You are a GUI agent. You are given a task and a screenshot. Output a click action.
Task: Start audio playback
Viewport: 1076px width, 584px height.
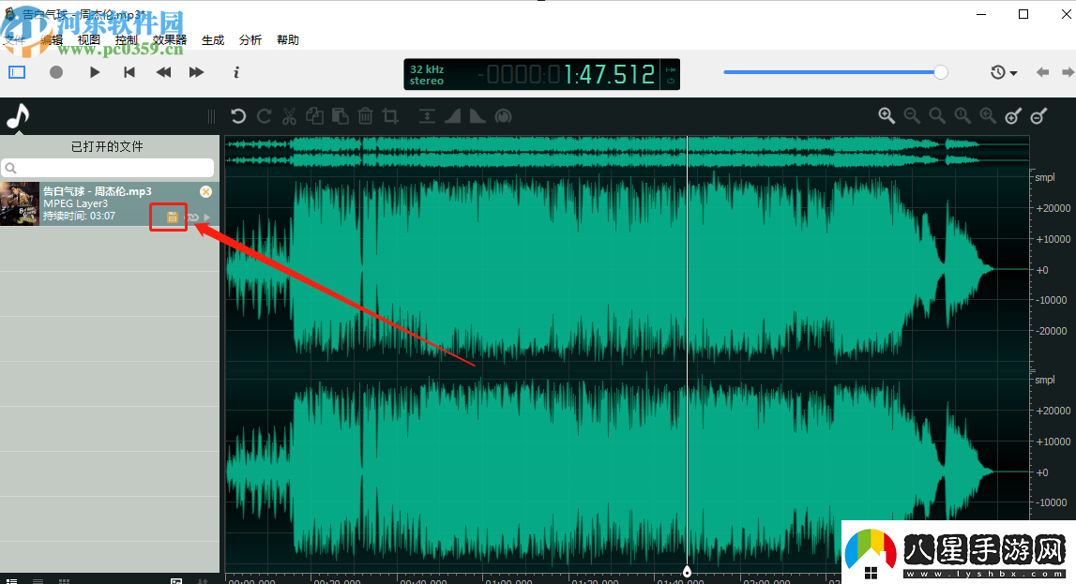[94, 72]
